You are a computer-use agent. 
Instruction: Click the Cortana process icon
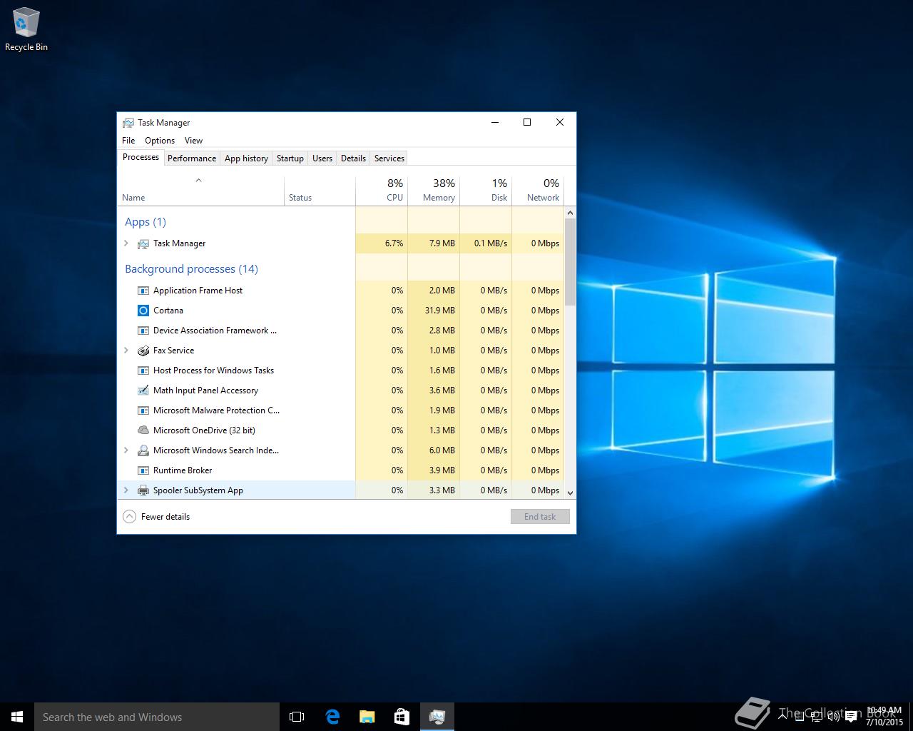[143, 311]
